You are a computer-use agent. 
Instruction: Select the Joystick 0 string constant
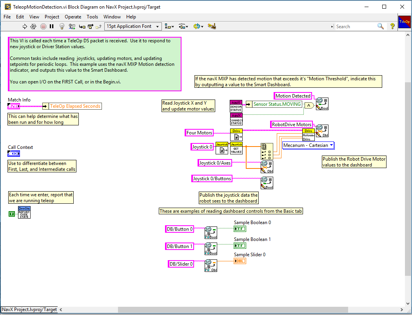pos(202,147)
